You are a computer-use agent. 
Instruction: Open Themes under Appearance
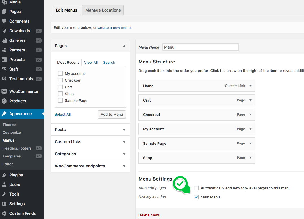pyautogui.click(x=10, y=124)
